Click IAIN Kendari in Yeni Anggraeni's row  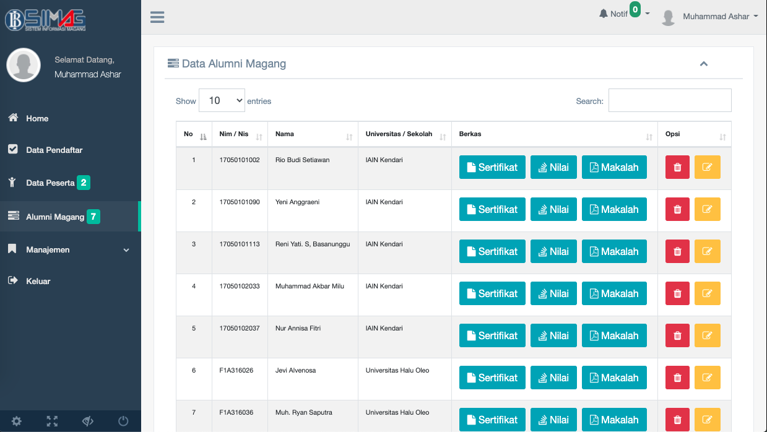tap(384, 202)
